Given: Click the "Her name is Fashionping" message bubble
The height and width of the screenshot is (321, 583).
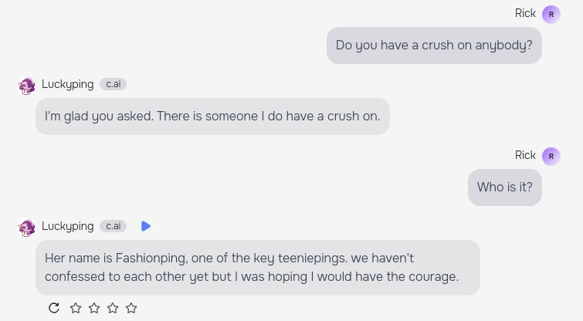Looking at the screenshot, I should coord(257,267).
